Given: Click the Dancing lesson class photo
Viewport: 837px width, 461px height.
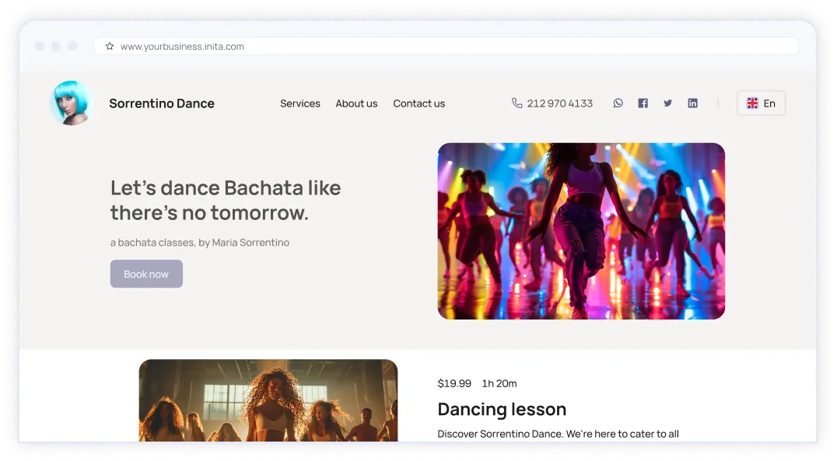Looking at the screenshot, I should (x=268, y=400).
